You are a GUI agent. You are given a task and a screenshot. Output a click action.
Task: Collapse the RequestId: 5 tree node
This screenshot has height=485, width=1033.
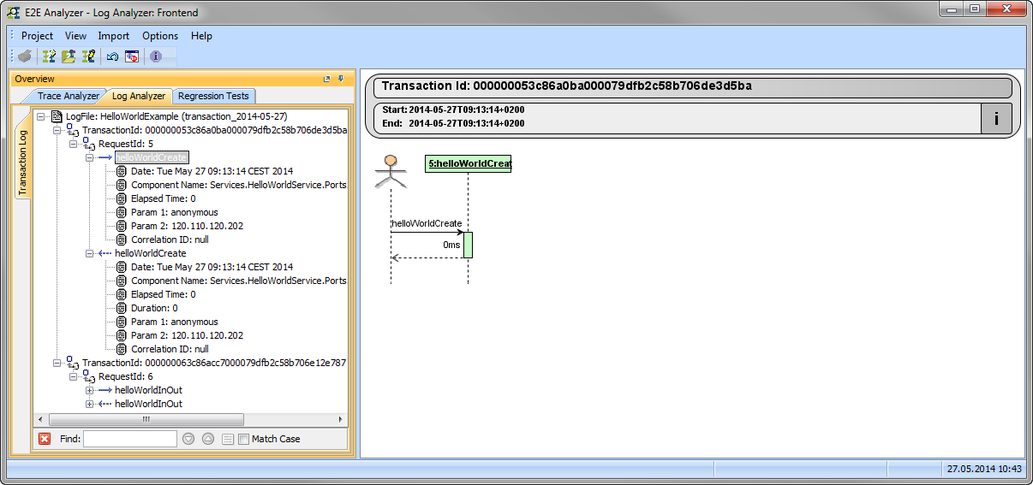(x=74, y=144)
